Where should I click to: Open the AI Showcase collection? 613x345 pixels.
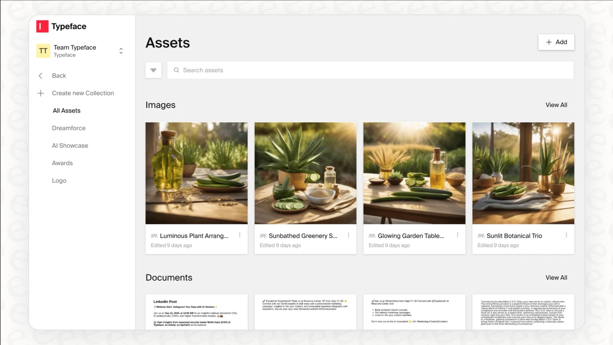[x=70, y=146]
